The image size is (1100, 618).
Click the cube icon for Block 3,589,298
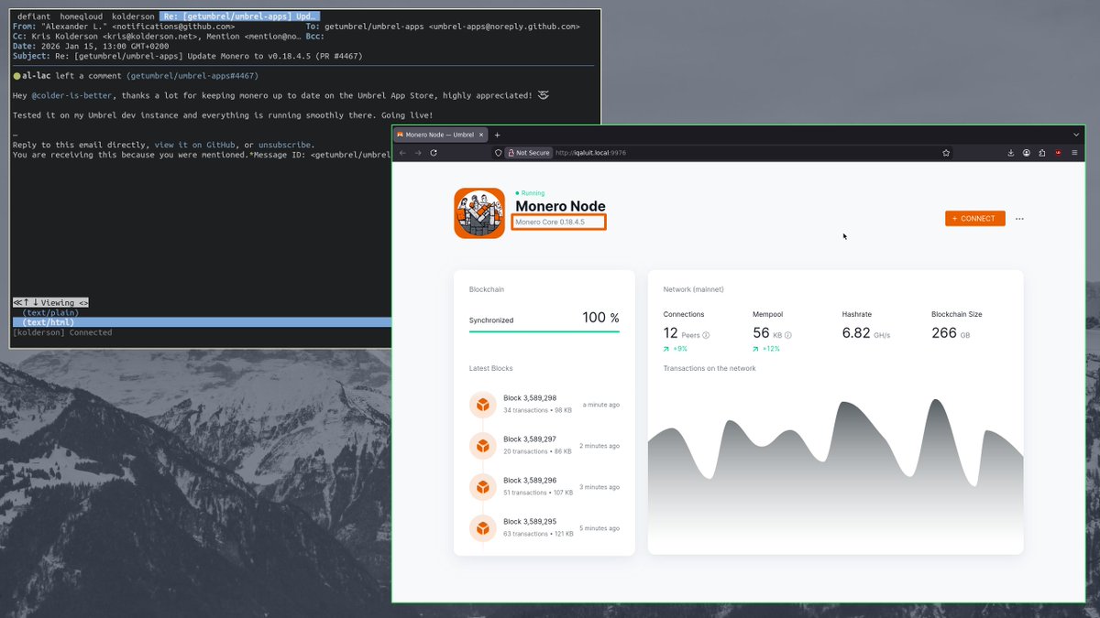[483, 405]
